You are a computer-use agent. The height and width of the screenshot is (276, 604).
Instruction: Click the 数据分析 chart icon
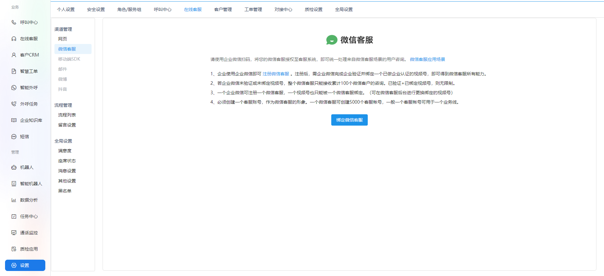pos(14,200)
